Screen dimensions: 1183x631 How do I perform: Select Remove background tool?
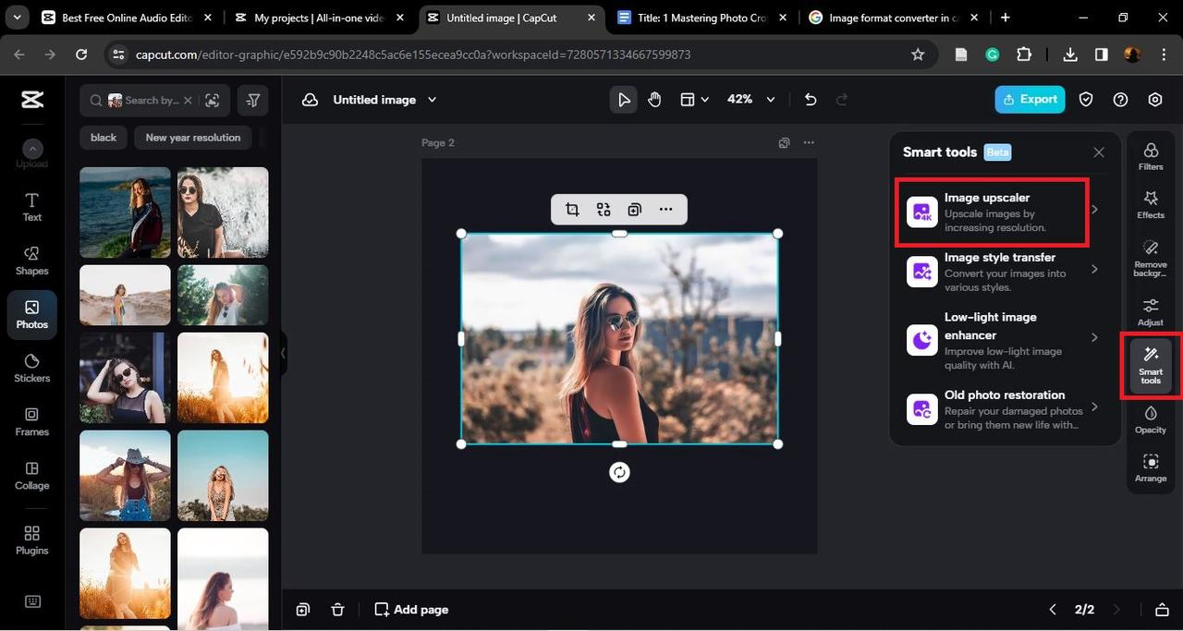click(1151, 258)
